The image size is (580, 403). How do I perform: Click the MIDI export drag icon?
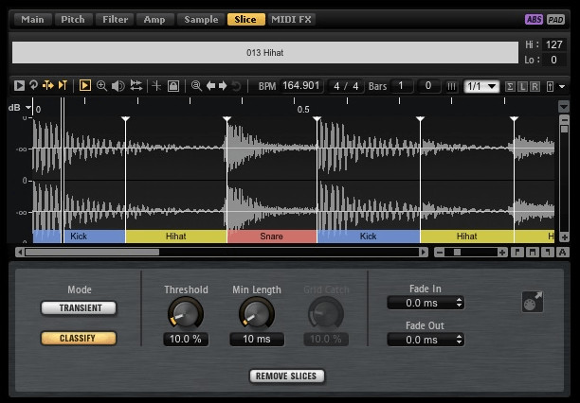click(533, 302)
